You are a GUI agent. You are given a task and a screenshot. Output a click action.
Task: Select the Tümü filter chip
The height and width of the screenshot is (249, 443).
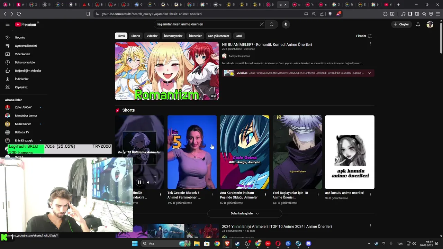121,36
